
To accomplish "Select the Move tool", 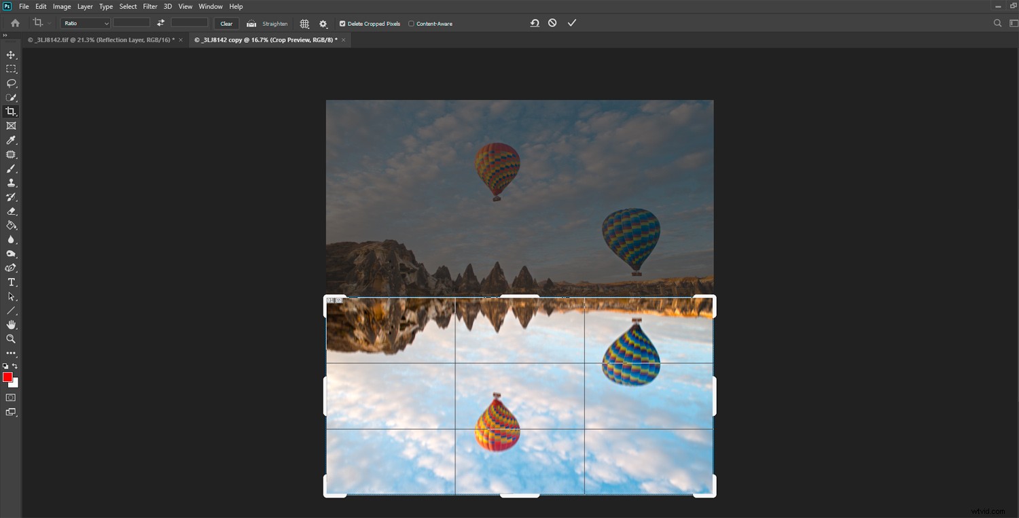I will click(x=10, y=55).
